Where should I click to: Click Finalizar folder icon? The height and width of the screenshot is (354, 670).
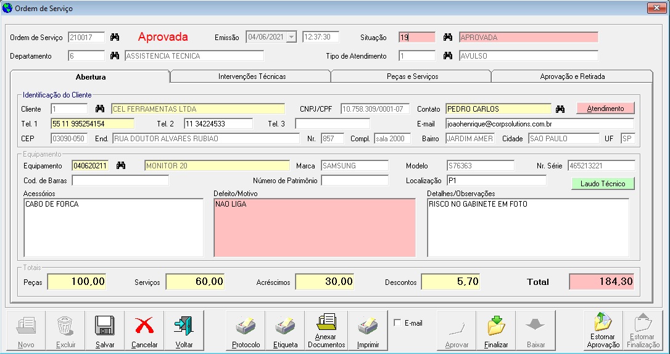(496, 326)
